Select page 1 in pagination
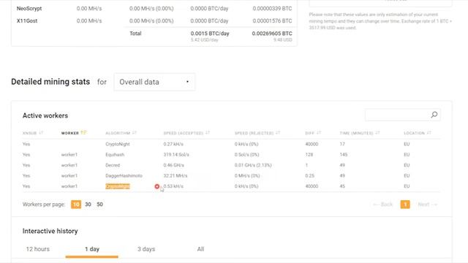The image size is (468, 263). [x=405, y=205]
